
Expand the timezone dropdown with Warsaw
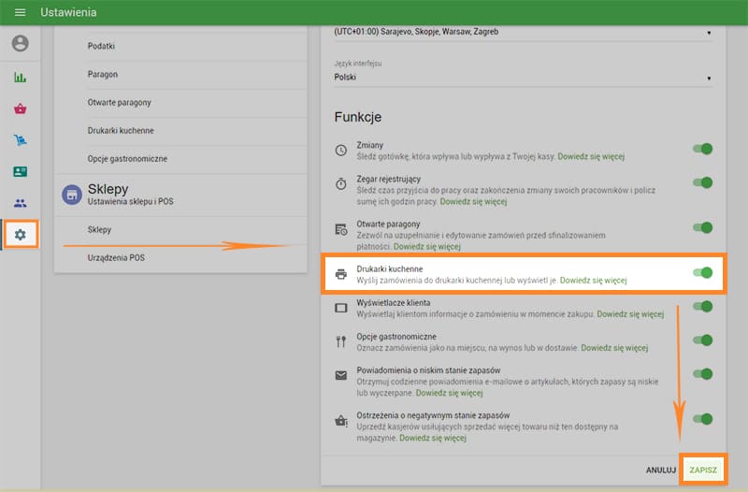[523, 32]
